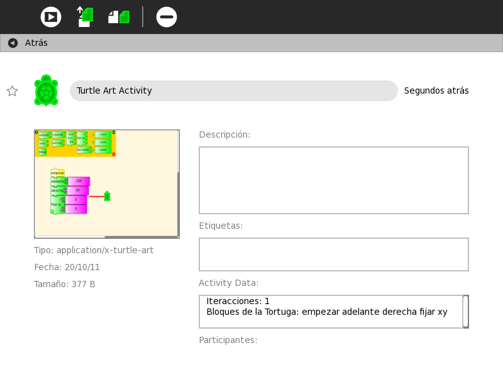Screen dimensions: 503x377
Task: Focus the Etiquetas tags box
Action: [x=333, y=254]
